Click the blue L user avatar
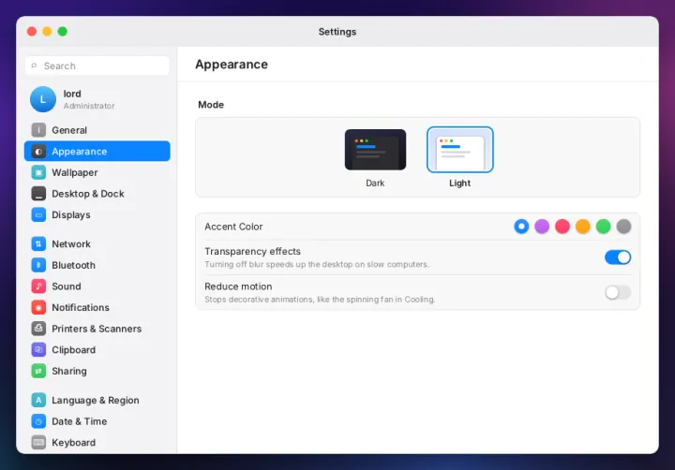 click(43, 99)
